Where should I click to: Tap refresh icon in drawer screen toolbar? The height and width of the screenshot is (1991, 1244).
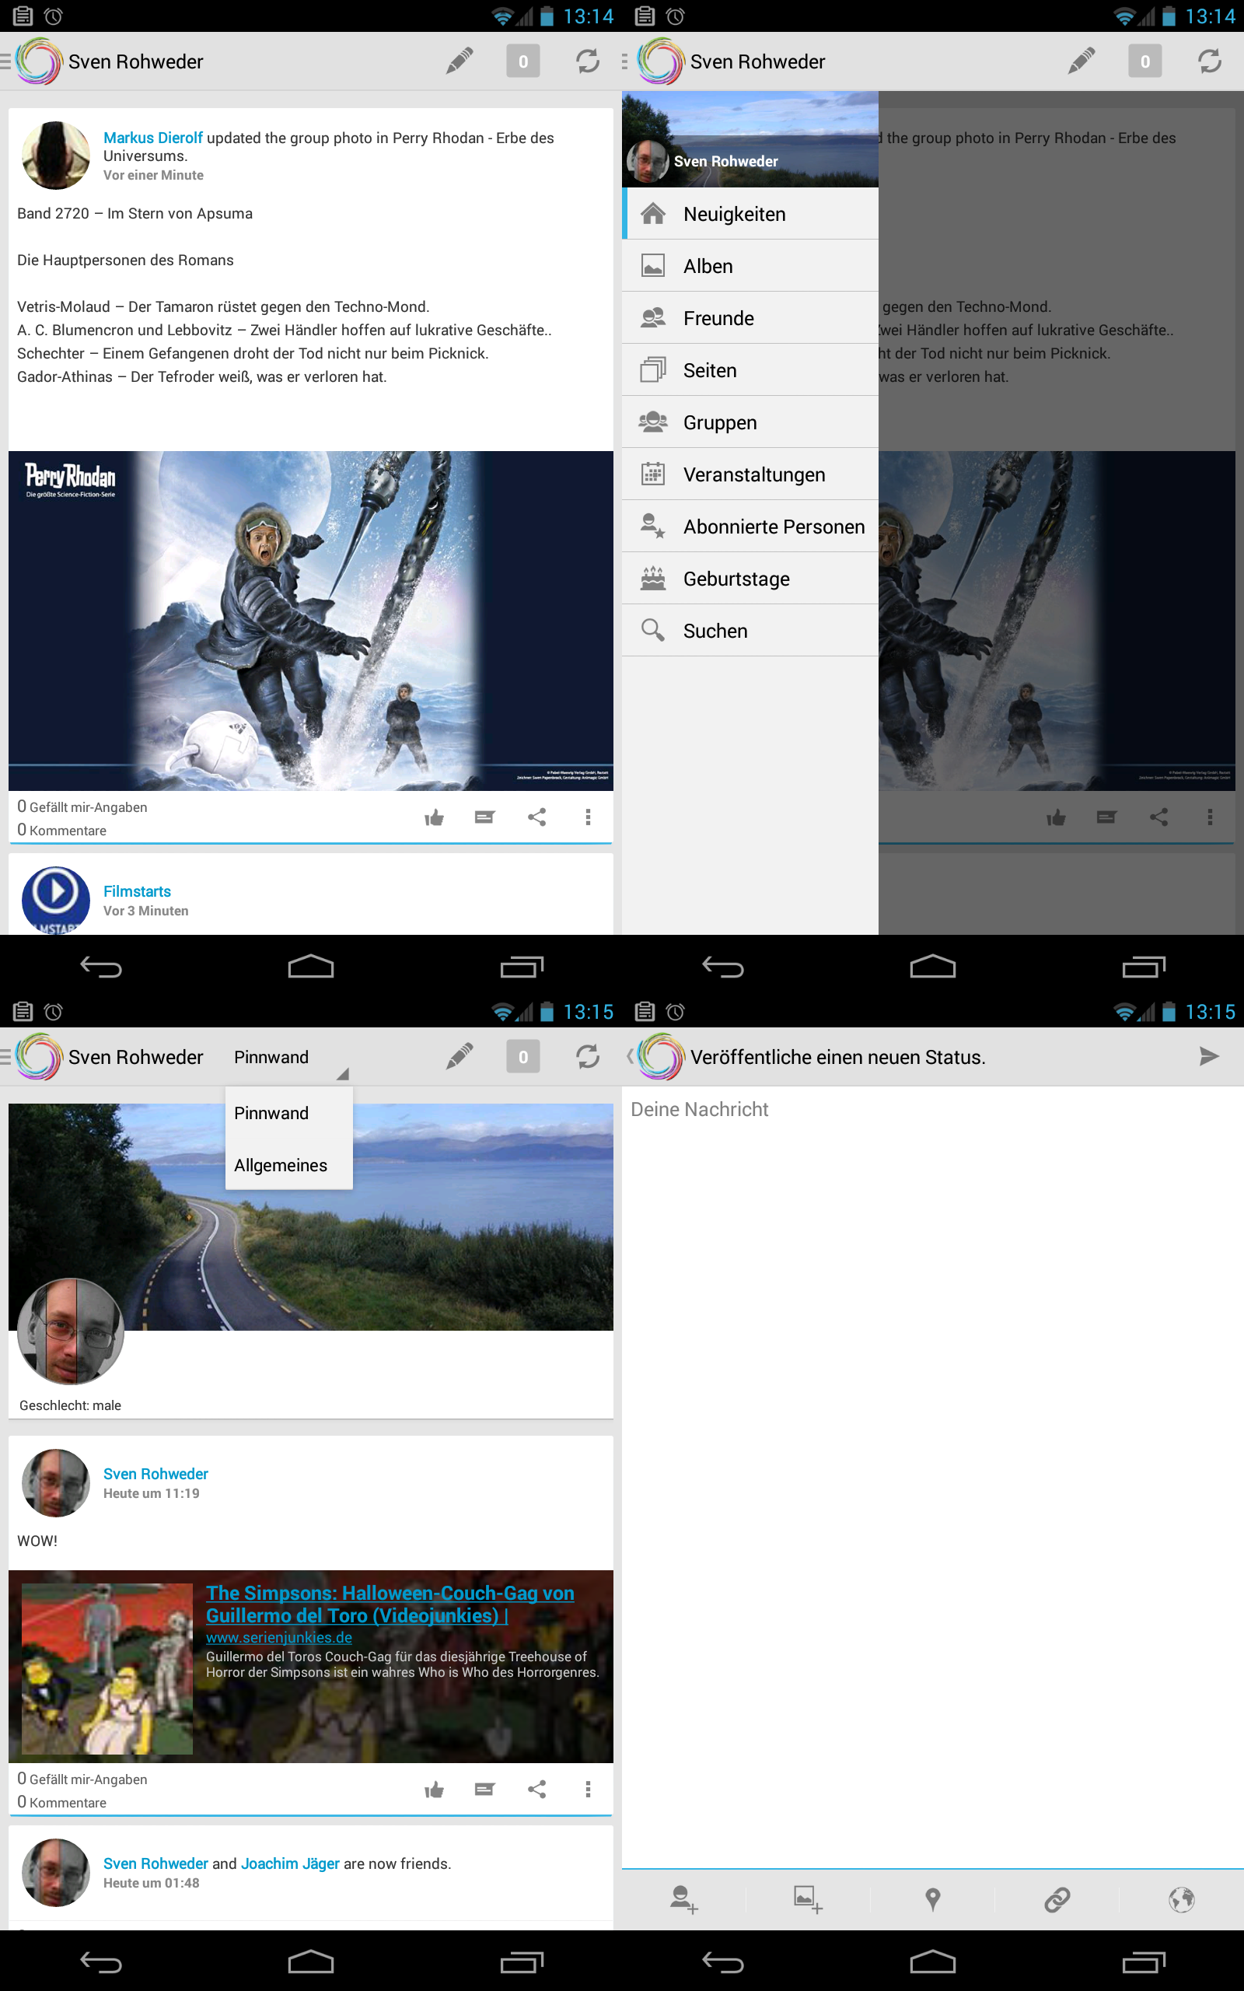(x=1210, y=61)
